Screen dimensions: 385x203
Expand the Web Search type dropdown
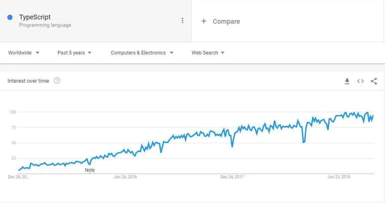208,52
